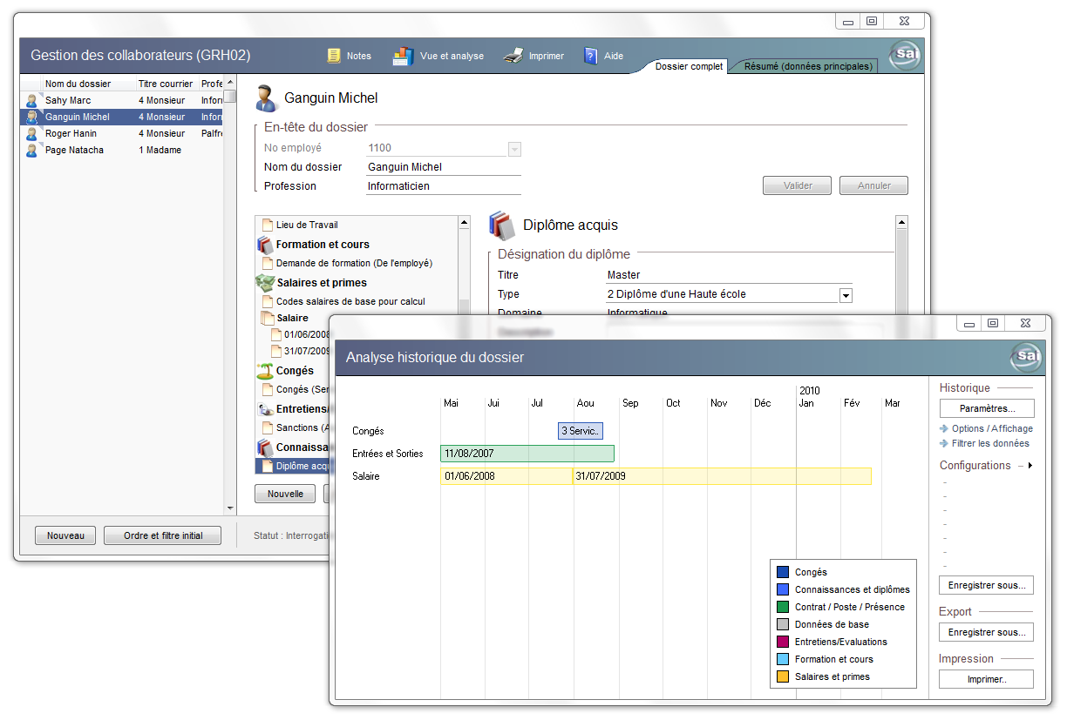The image size is (1067, 720).
Task: Click the Paramètres... button
Action: (986, 408)
